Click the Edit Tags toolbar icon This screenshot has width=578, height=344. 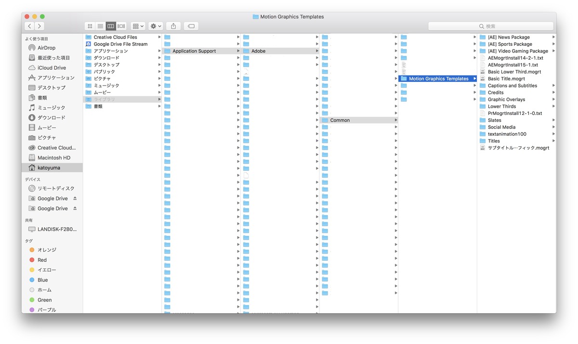(191, 26)
